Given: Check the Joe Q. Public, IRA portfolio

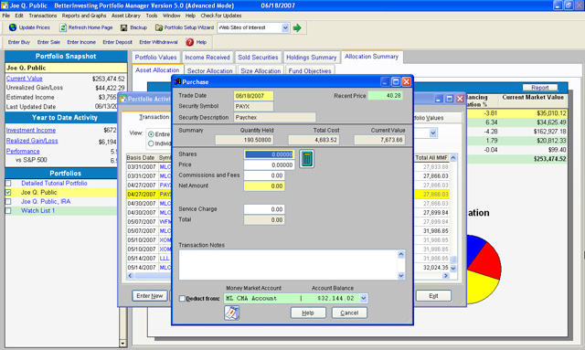Looking at the screenshot, I should coord(8,201).
